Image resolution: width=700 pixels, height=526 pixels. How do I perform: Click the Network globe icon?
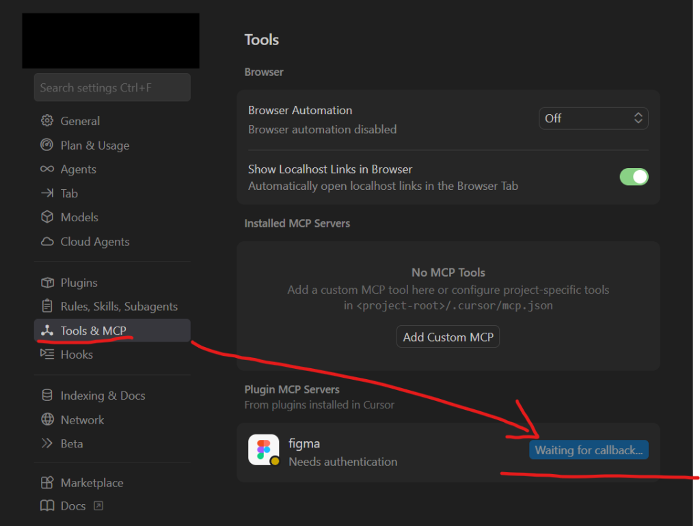pyautogui.click(x=47, y=420)
